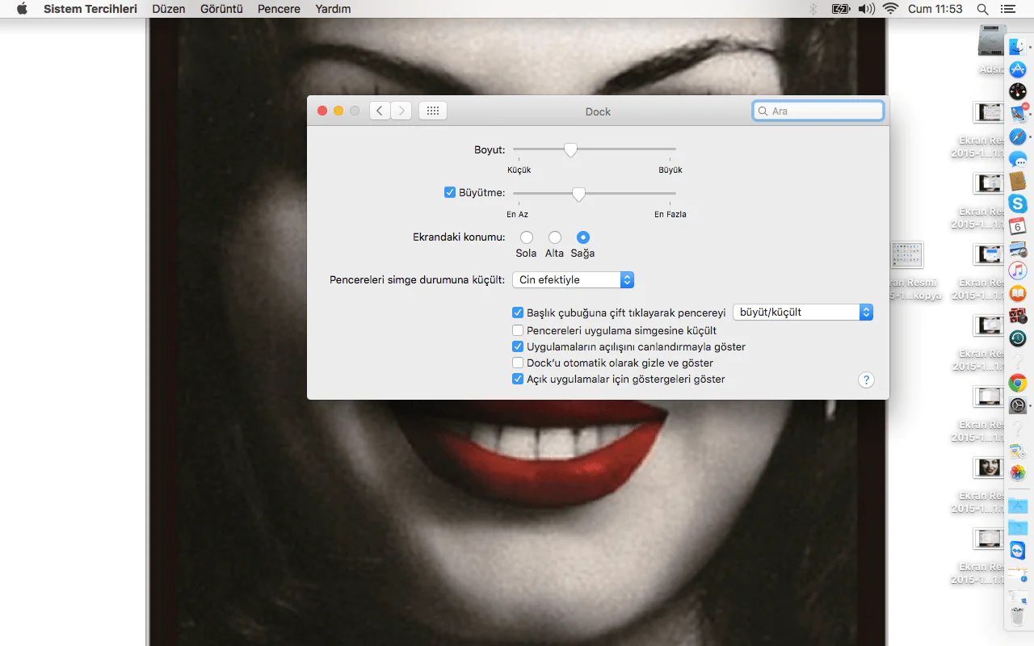Select the Sola position radio button
Image resolution: width=1034 pixels, height=646 pixels.
pos(527,237)
